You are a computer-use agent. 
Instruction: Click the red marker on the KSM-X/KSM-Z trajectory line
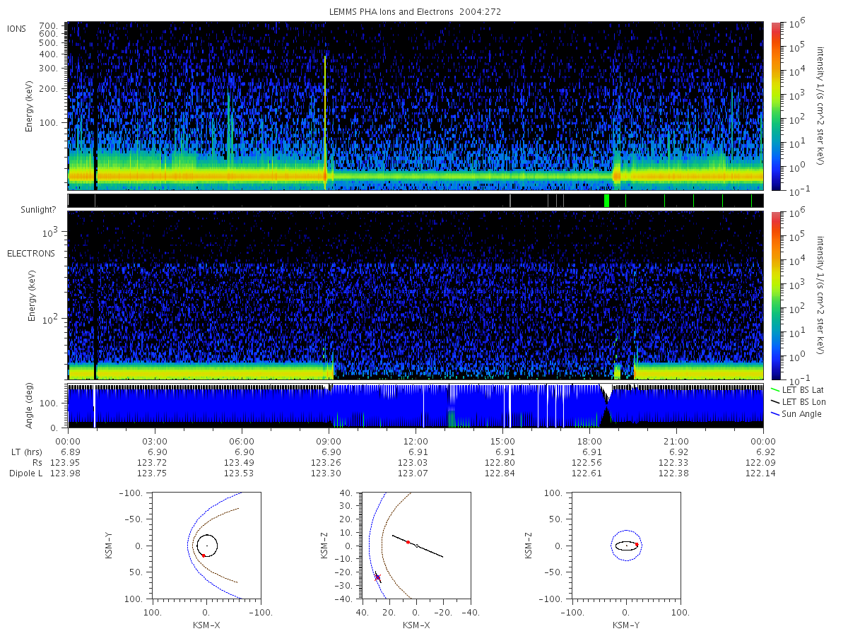pyautogui.click(x=408, y=542)
